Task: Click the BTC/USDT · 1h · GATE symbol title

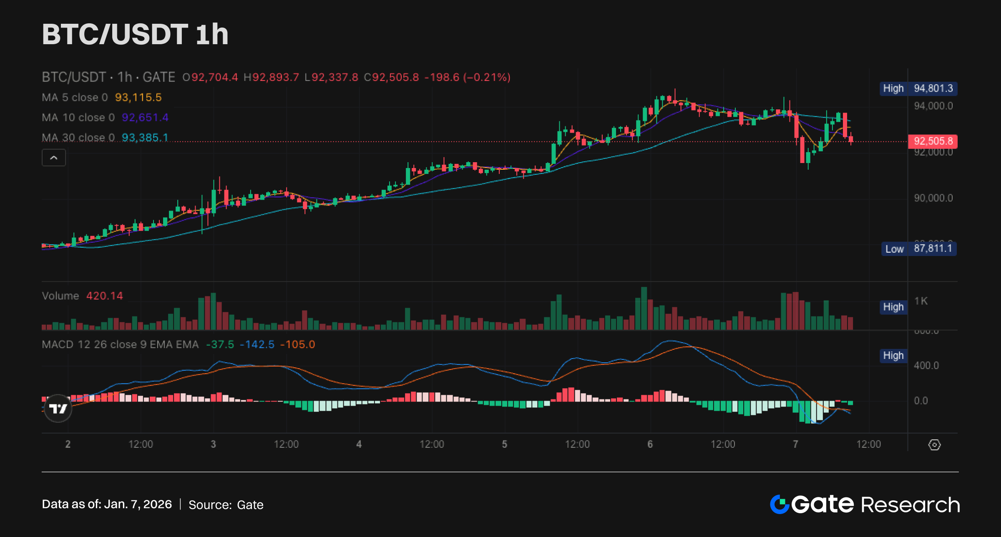Action: point(108,77)
